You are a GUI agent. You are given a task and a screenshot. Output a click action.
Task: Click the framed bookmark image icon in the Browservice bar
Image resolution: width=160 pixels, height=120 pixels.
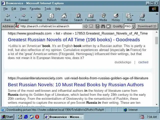[97, 26]
